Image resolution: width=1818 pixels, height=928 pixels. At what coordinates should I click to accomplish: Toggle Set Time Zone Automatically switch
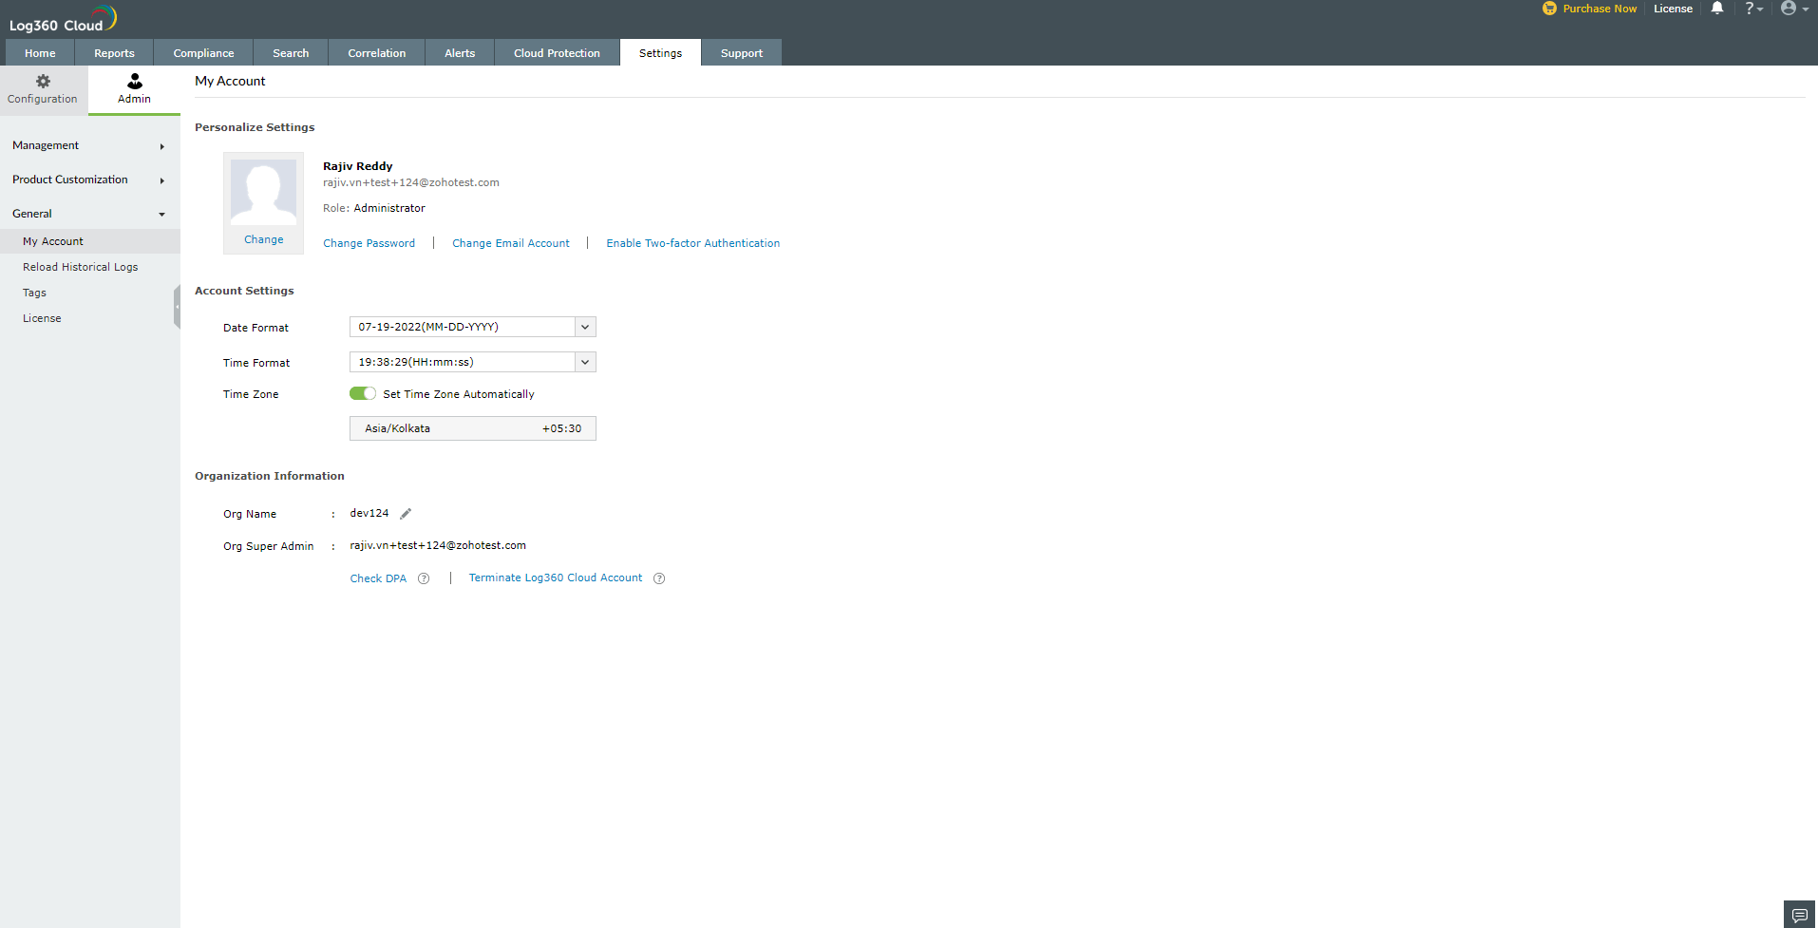(x=363, y=394)
